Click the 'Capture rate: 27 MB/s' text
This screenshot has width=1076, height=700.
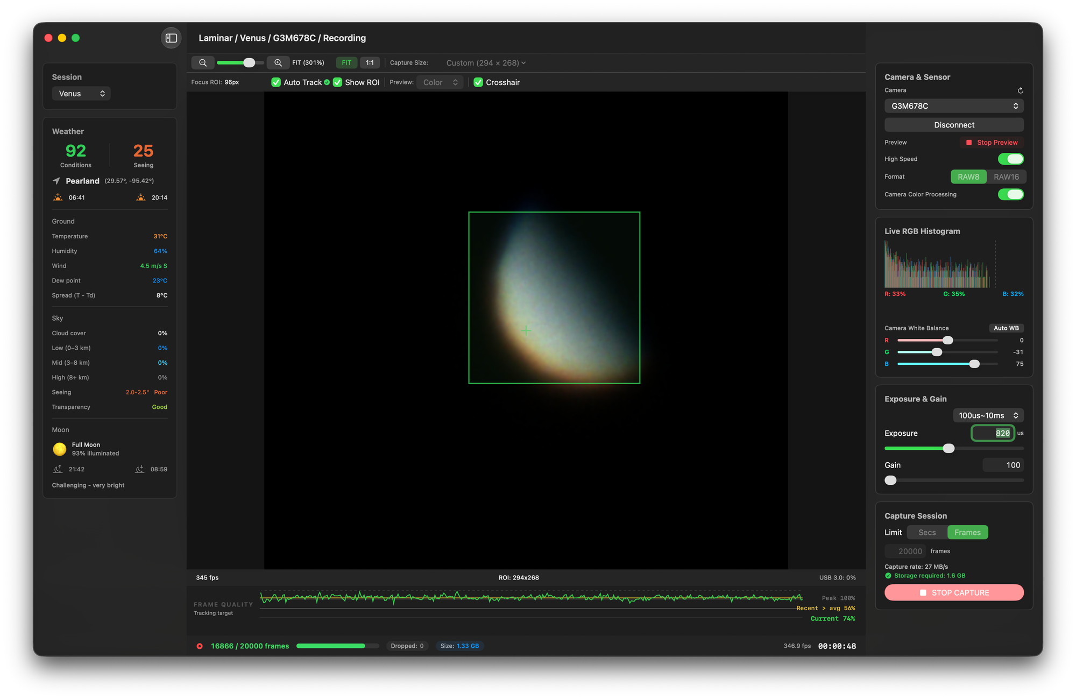click(x=916, y=567)
